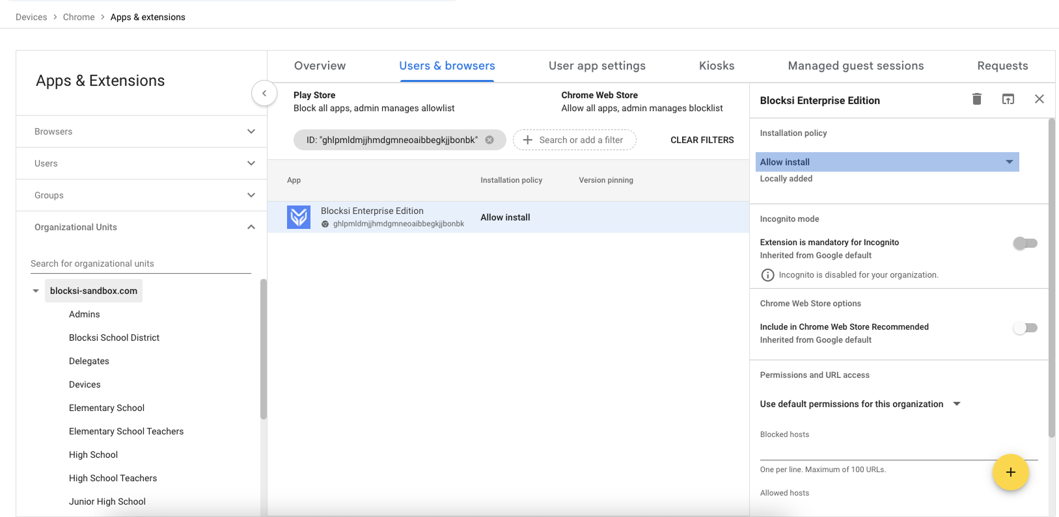Screen dimensions: 1059x517
Task: Select the Elementary School organizational unit
Action: click(107, 408)
